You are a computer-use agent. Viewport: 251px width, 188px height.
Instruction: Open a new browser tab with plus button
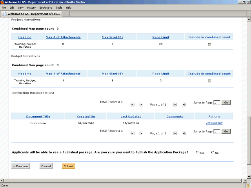click(66, 14)
